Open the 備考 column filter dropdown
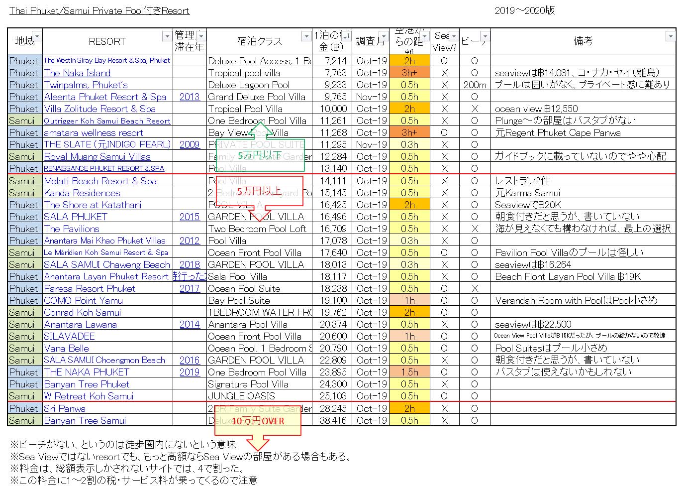The height and width of the screenshot is (492, 684). click(x=670, y=36)
